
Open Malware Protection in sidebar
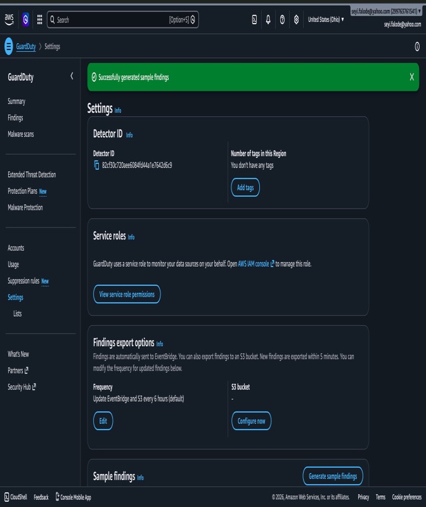point(25,208)
